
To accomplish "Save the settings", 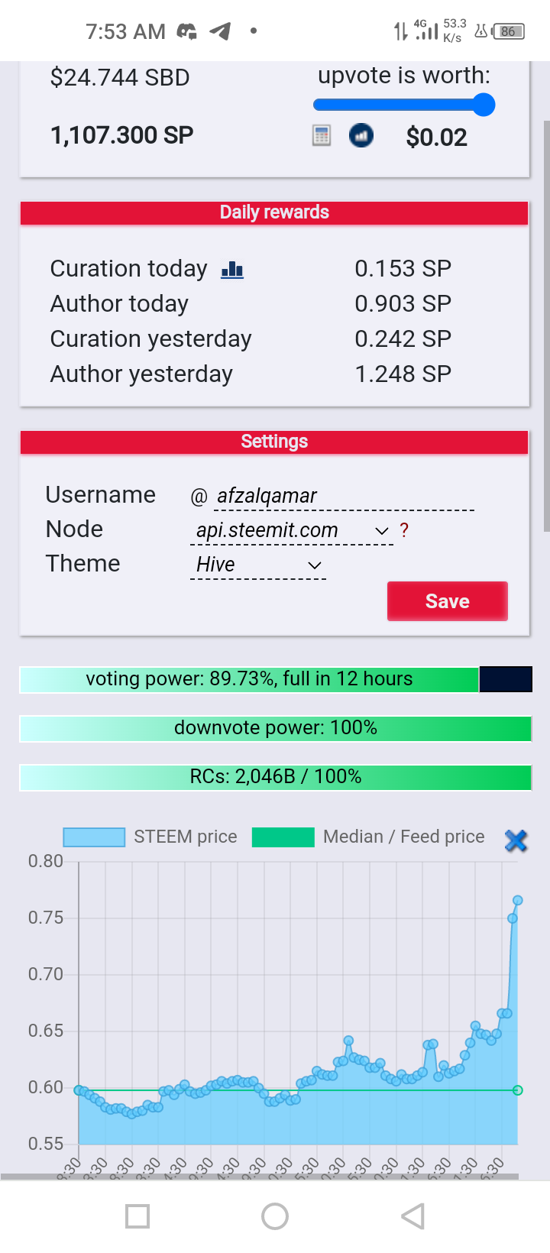I will pos(448,601).
